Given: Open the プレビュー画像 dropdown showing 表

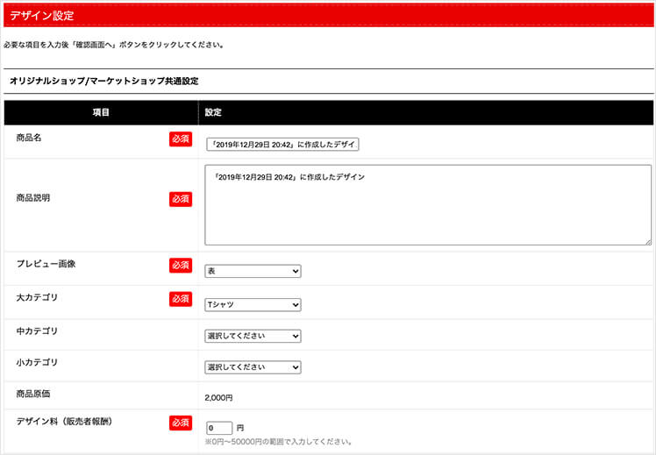Looking at the screenshot, I should pos(253,272).
